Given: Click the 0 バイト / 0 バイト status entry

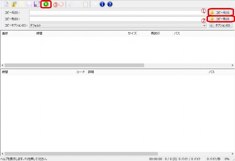Looking at the screenshot, I should (189, 159).
